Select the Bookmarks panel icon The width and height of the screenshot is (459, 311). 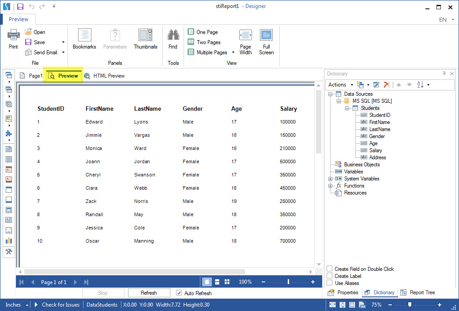84,40
